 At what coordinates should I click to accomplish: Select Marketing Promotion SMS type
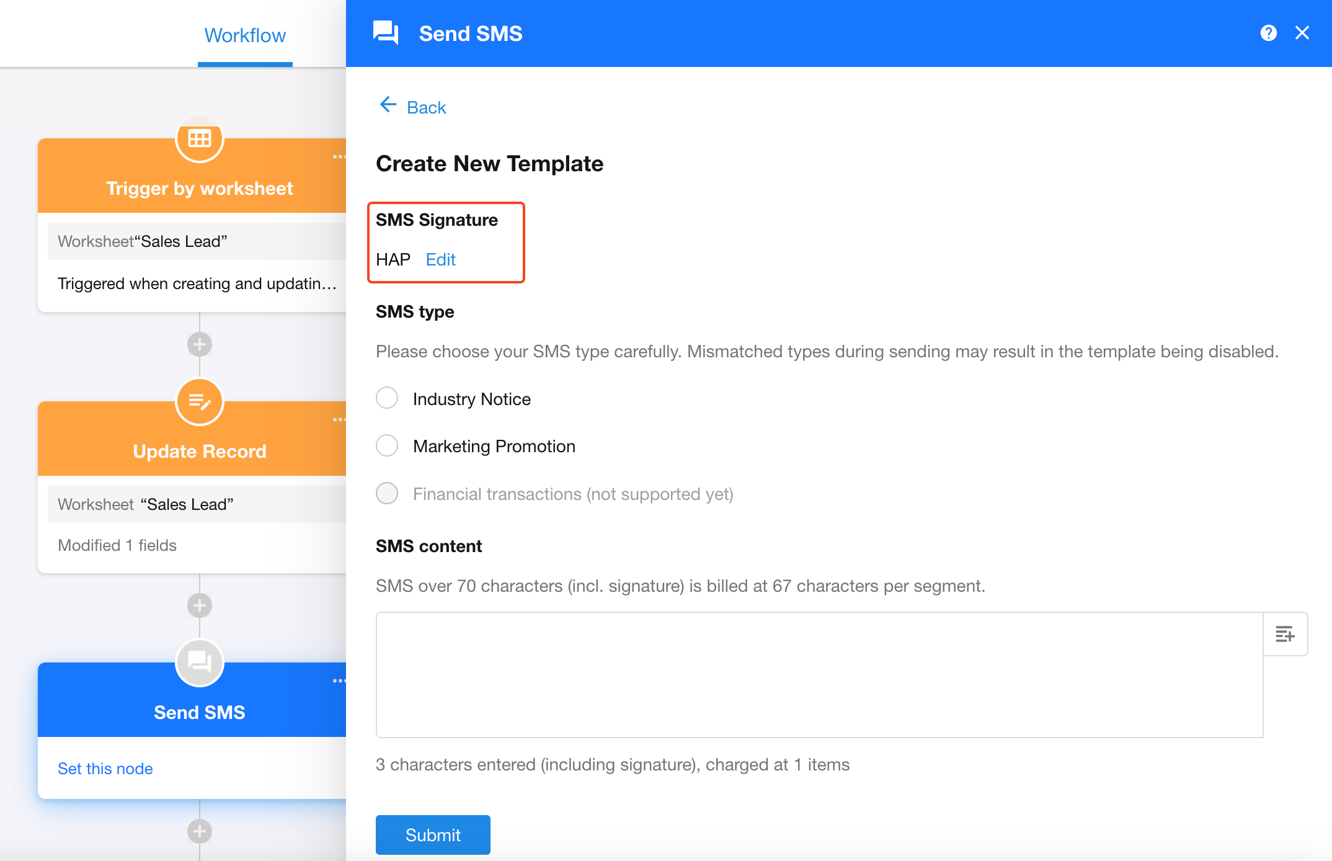pyautogui.click(x=388, y=445)
